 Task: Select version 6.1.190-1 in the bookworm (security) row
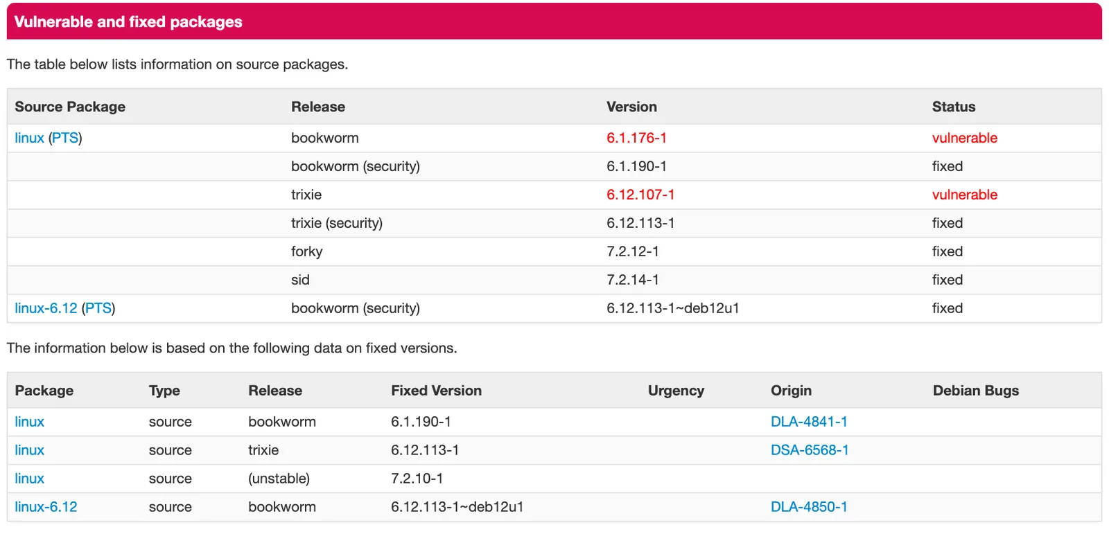636,166
